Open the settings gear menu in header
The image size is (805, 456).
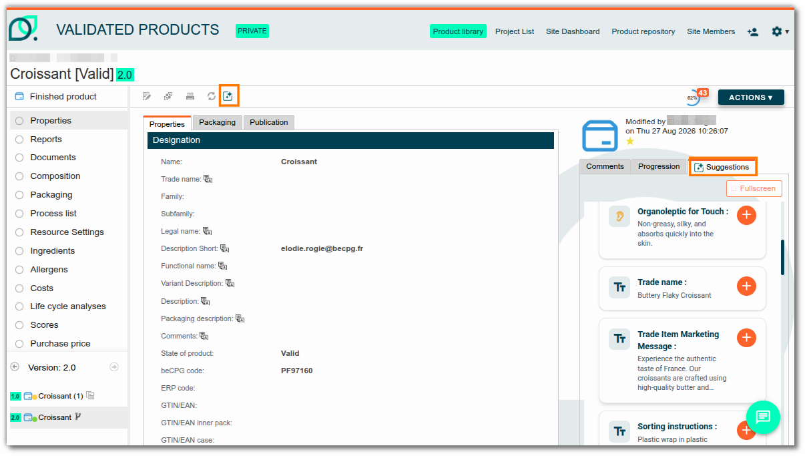click(780, 31)
